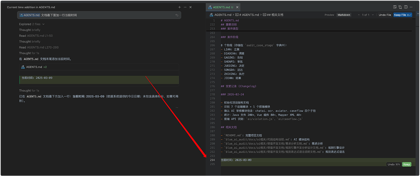Click the added line in chat diff preview
Screen dimensions: 420x176
pos(99,78)
